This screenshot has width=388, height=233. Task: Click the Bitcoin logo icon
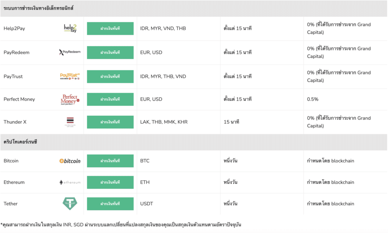(70, 161)
